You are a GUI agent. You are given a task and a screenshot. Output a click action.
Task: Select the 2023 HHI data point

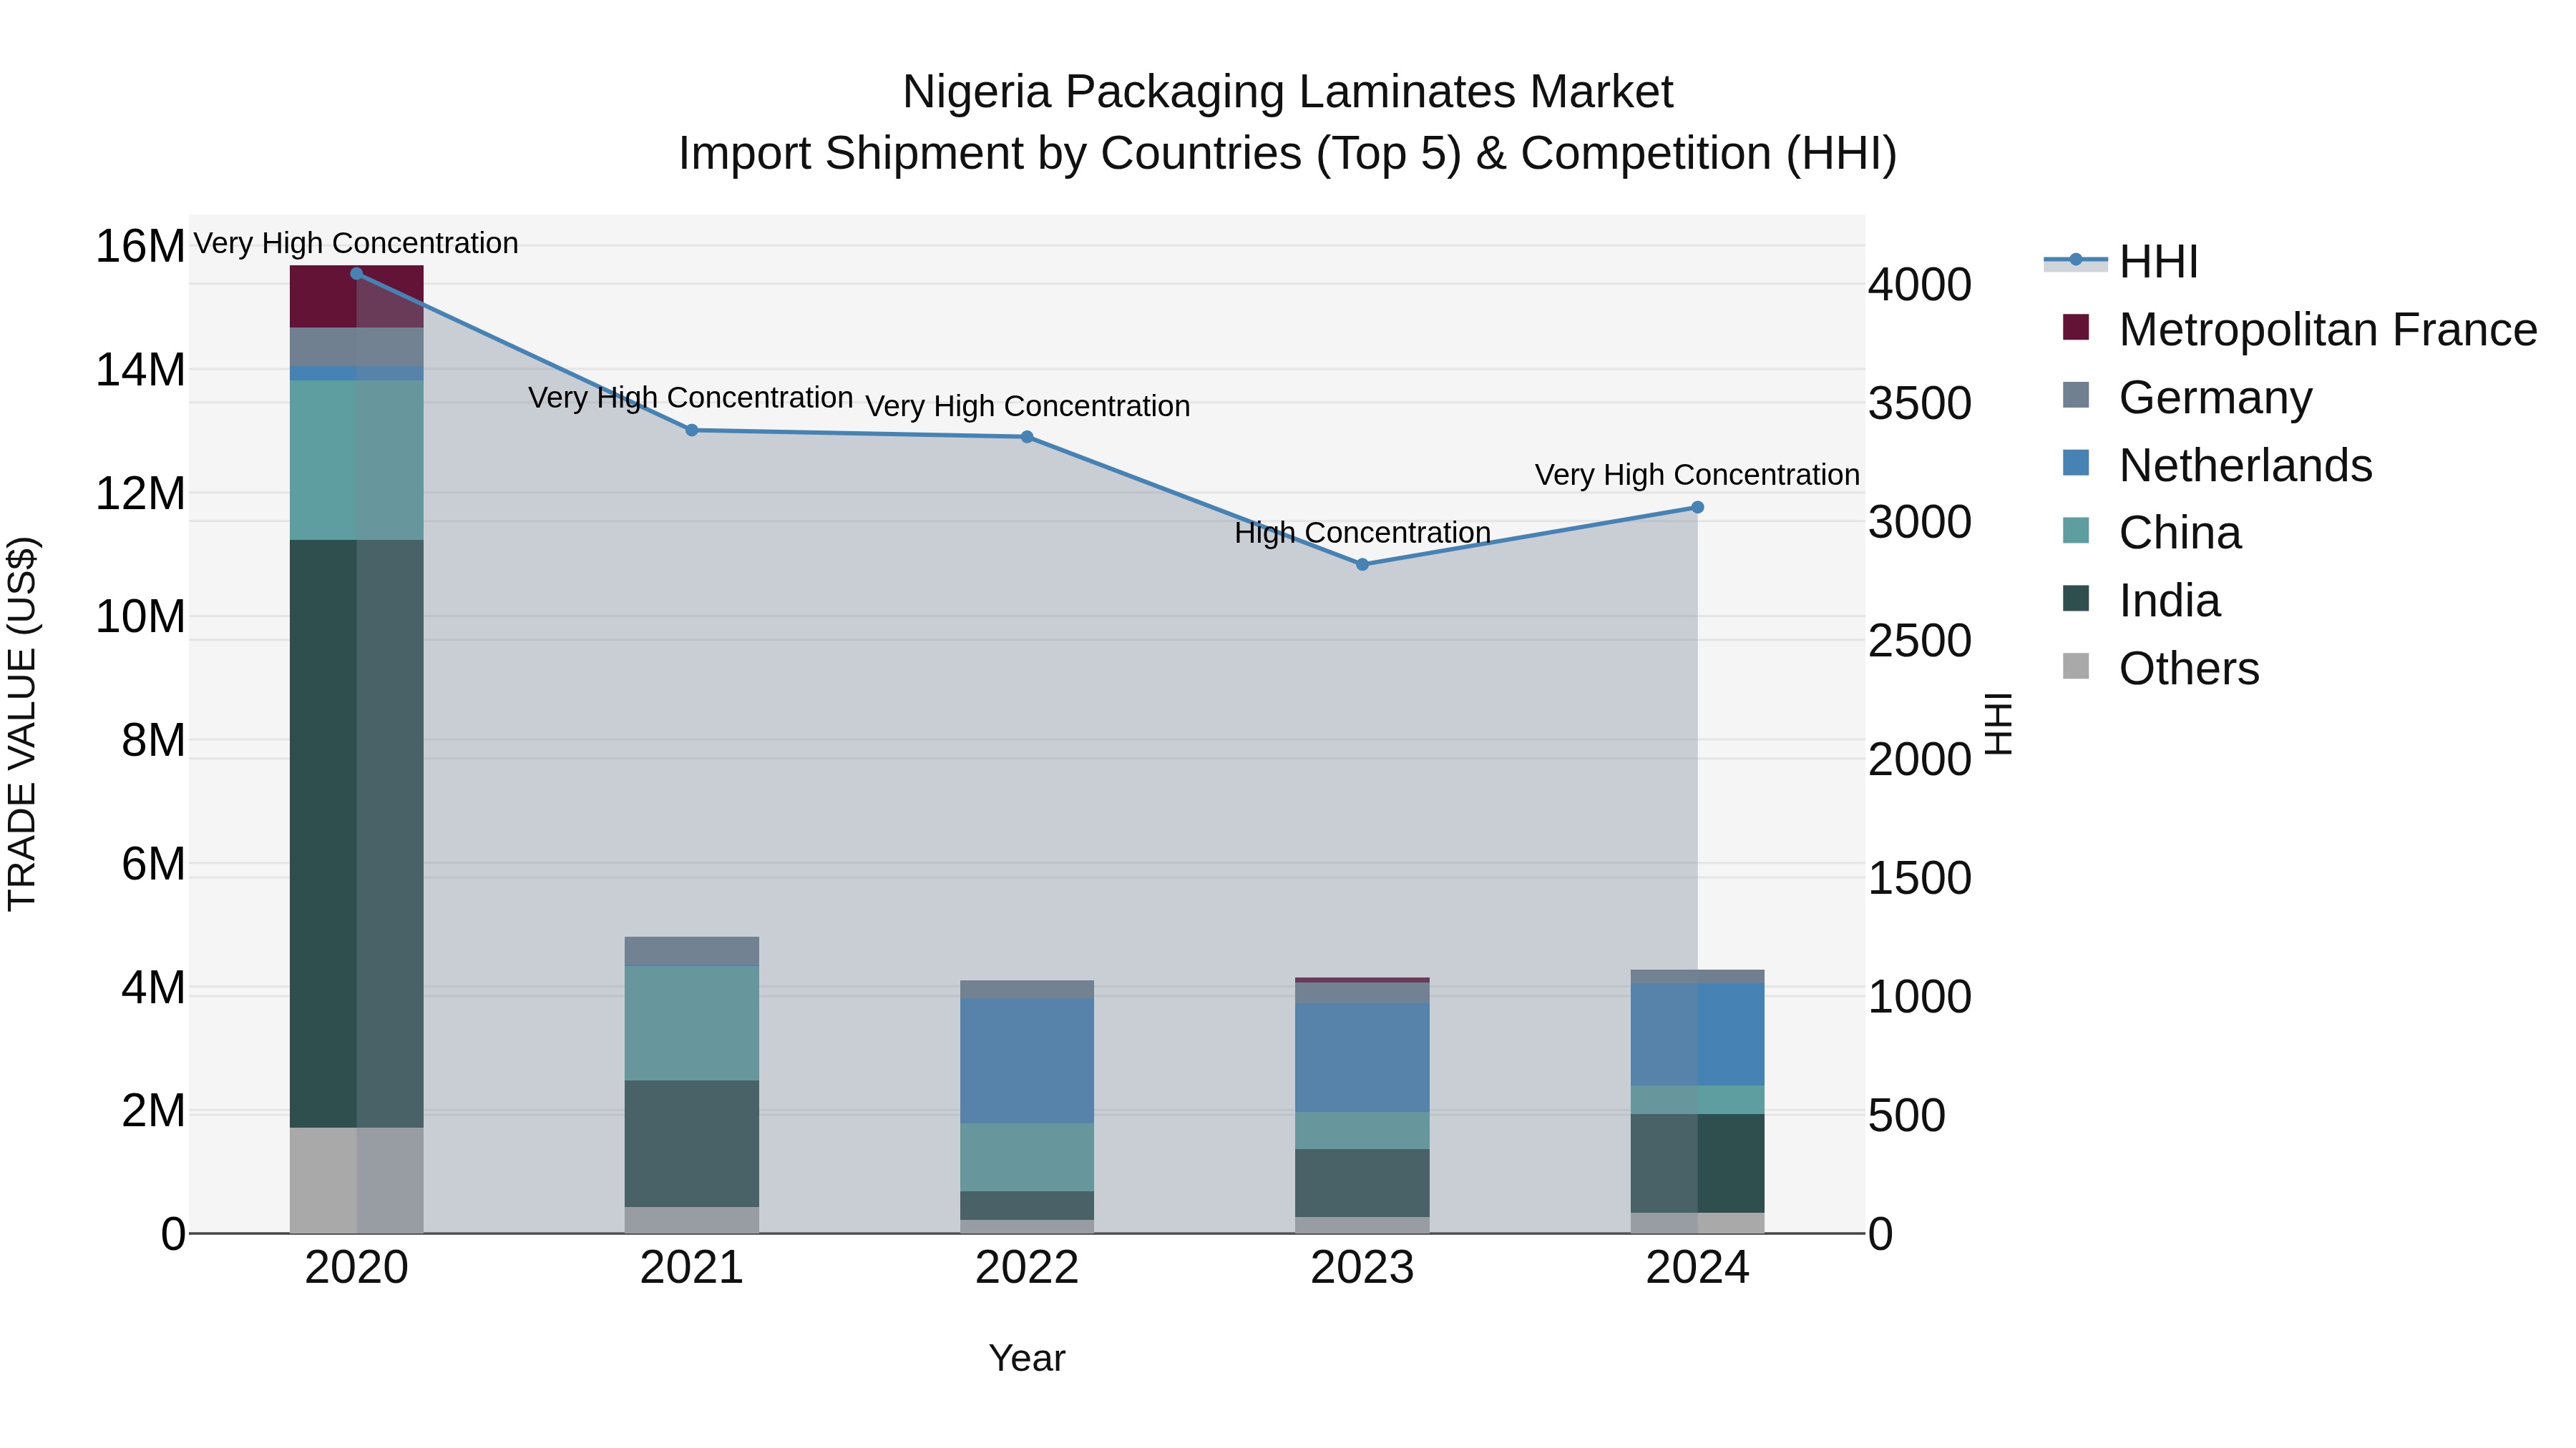(1362, 565)
